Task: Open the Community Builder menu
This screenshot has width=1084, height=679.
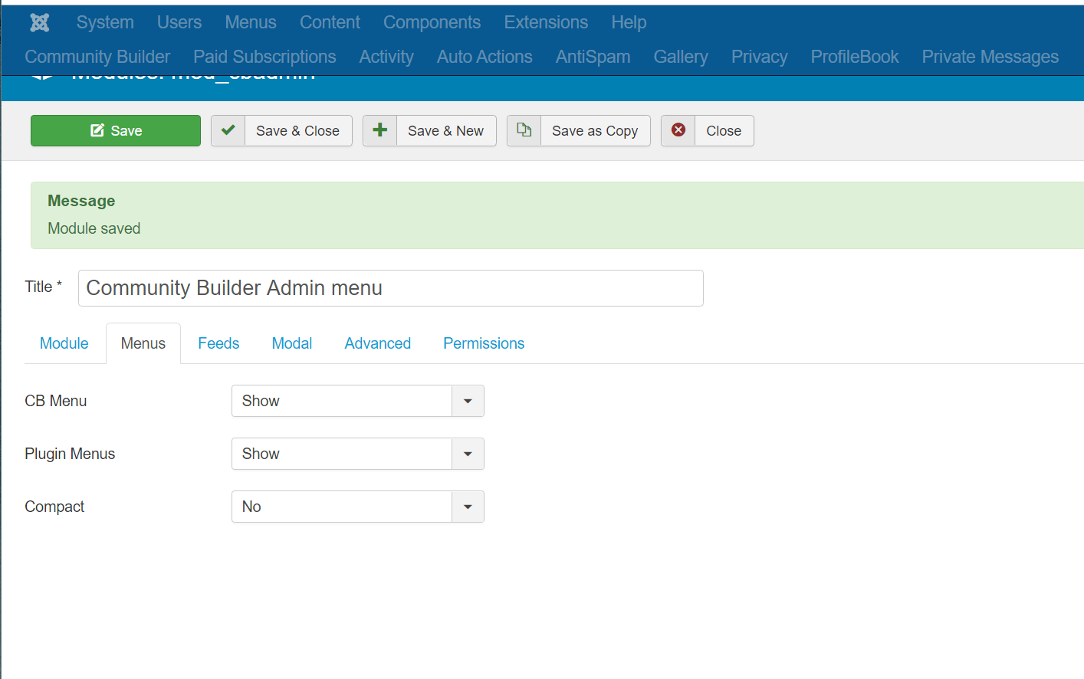Action: pos(97,57)
